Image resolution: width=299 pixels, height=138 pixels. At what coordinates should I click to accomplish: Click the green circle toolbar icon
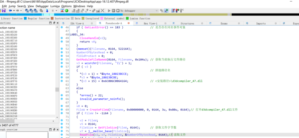(x=66, y=11)
